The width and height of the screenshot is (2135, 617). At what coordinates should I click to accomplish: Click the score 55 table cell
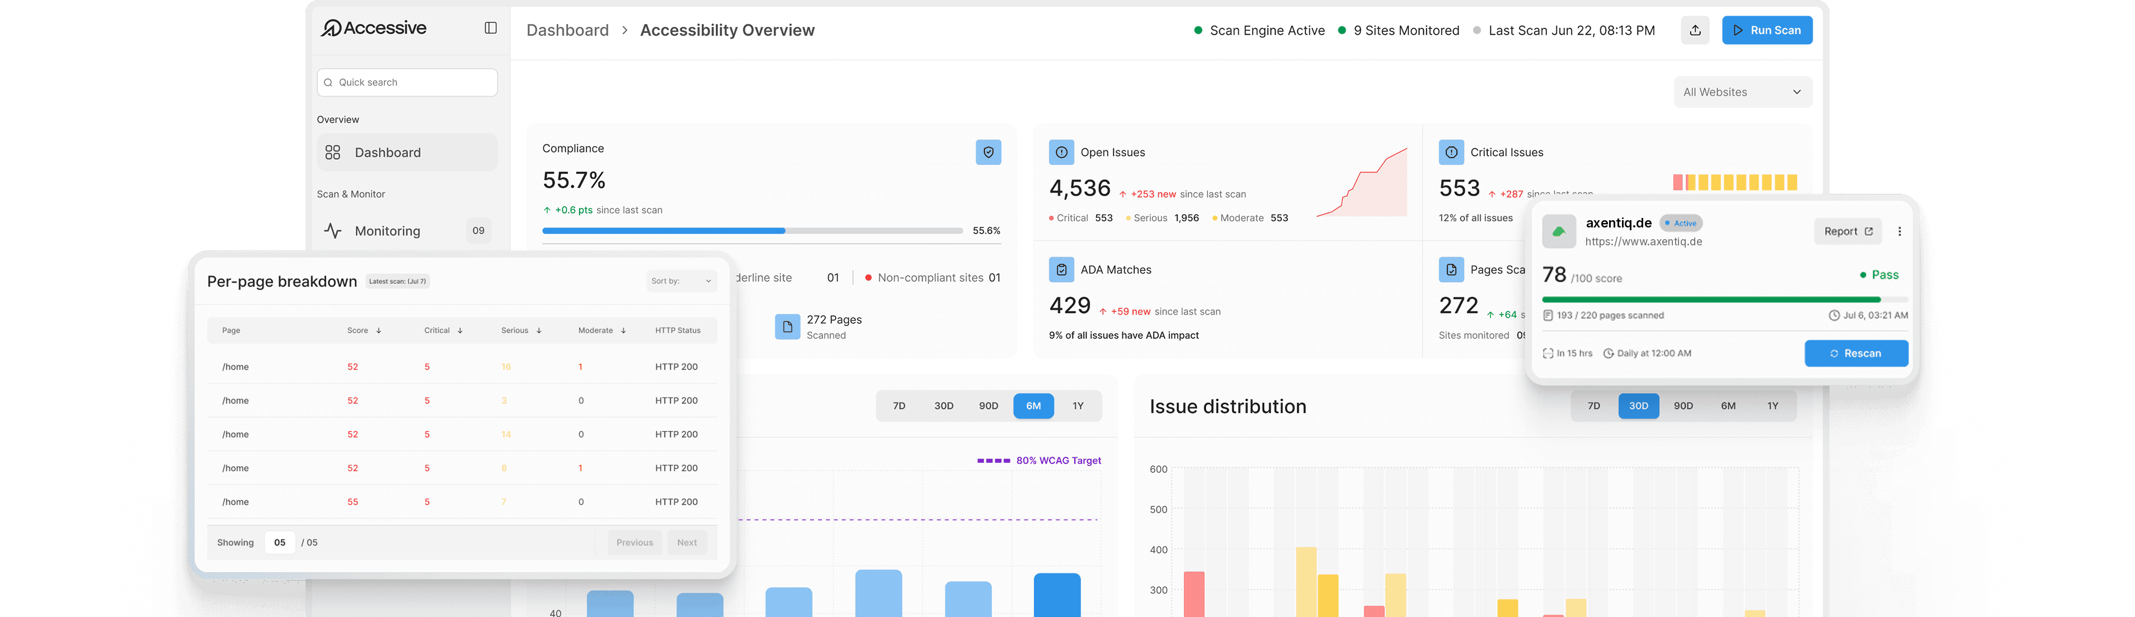[x=353, y=502]
